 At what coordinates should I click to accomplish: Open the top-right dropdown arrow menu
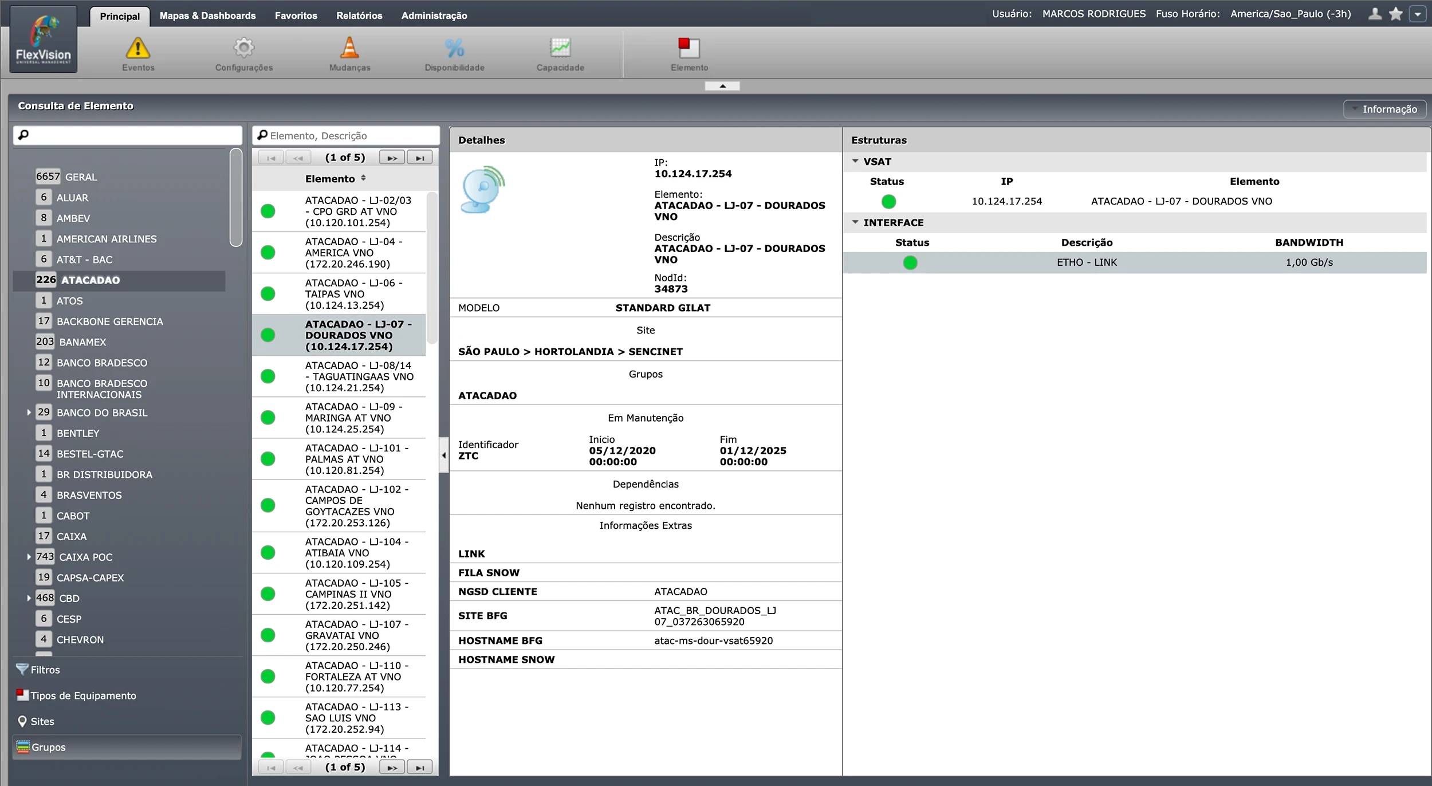coord(1418,14)
